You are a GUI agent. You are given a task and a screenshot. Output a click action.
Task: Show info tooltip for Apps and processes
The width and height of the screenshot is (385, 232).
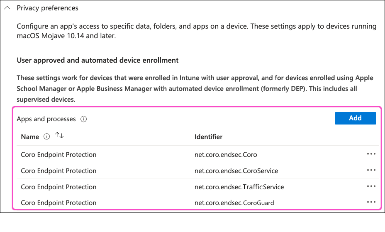[x=84, y=119]
